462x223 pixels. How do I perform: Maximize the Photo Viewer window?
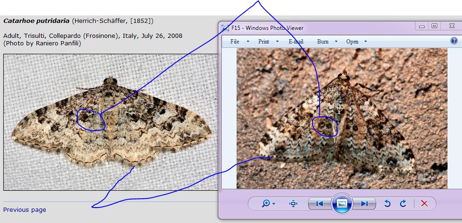pos(434,26)
